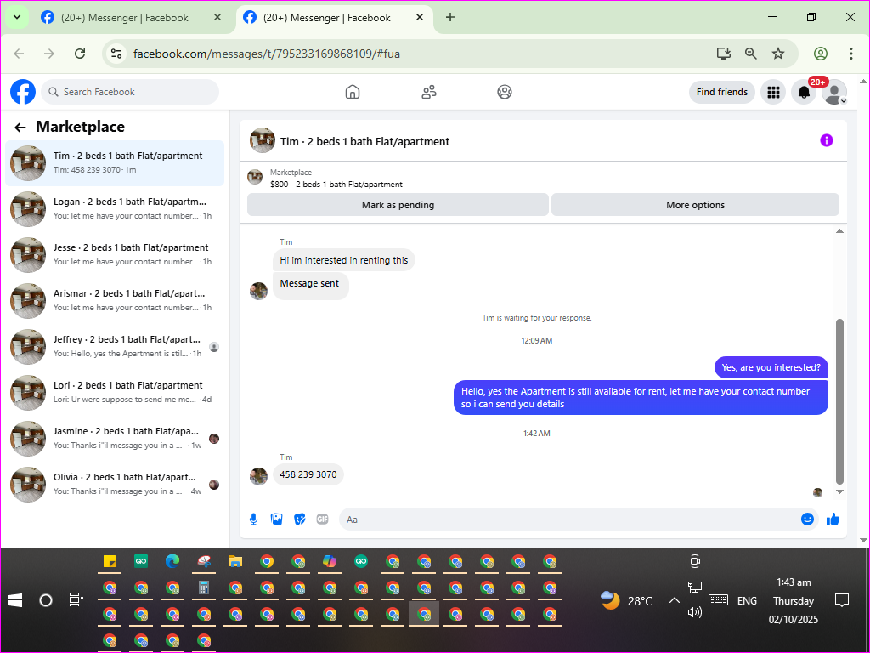Open the Windows Start menu

(x=15, y=600)
